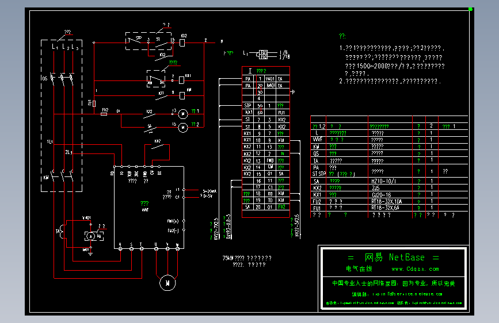Click the 5~20mA signal label
Image resolution: width=499 pixels, height=323 pixels.
209,191
